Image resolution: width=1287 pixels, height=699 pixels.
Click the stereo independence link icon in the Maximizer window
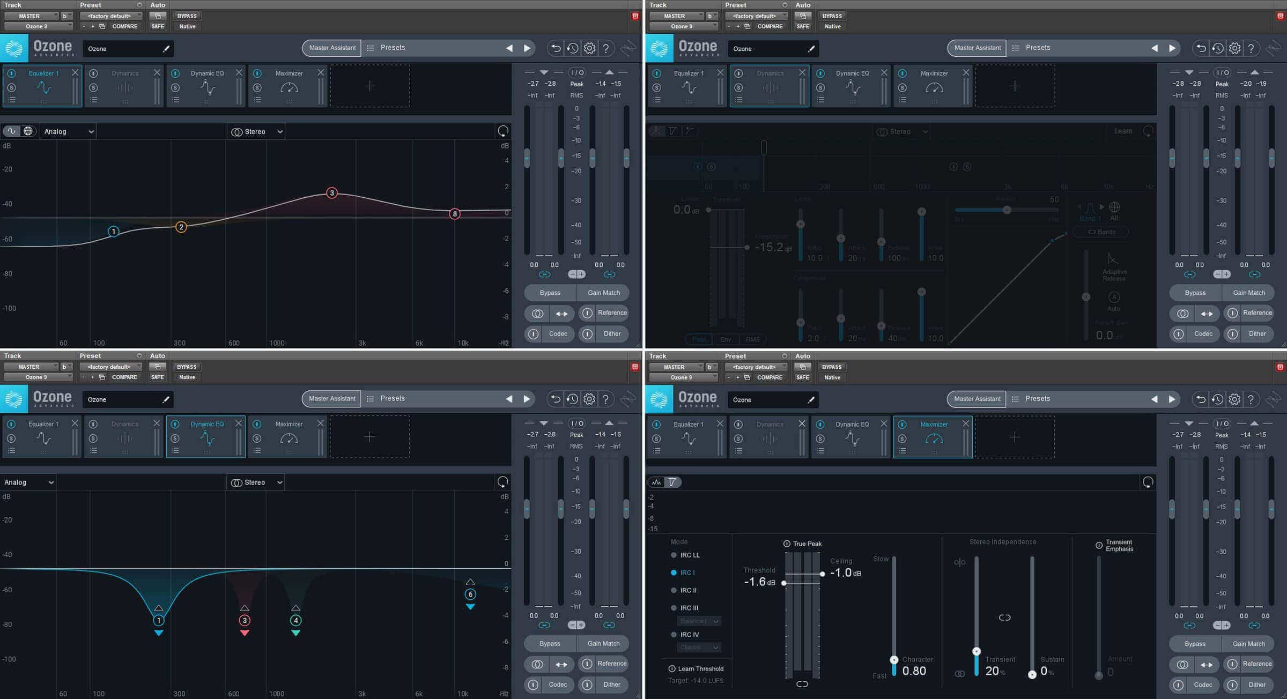pos(1004,618)
